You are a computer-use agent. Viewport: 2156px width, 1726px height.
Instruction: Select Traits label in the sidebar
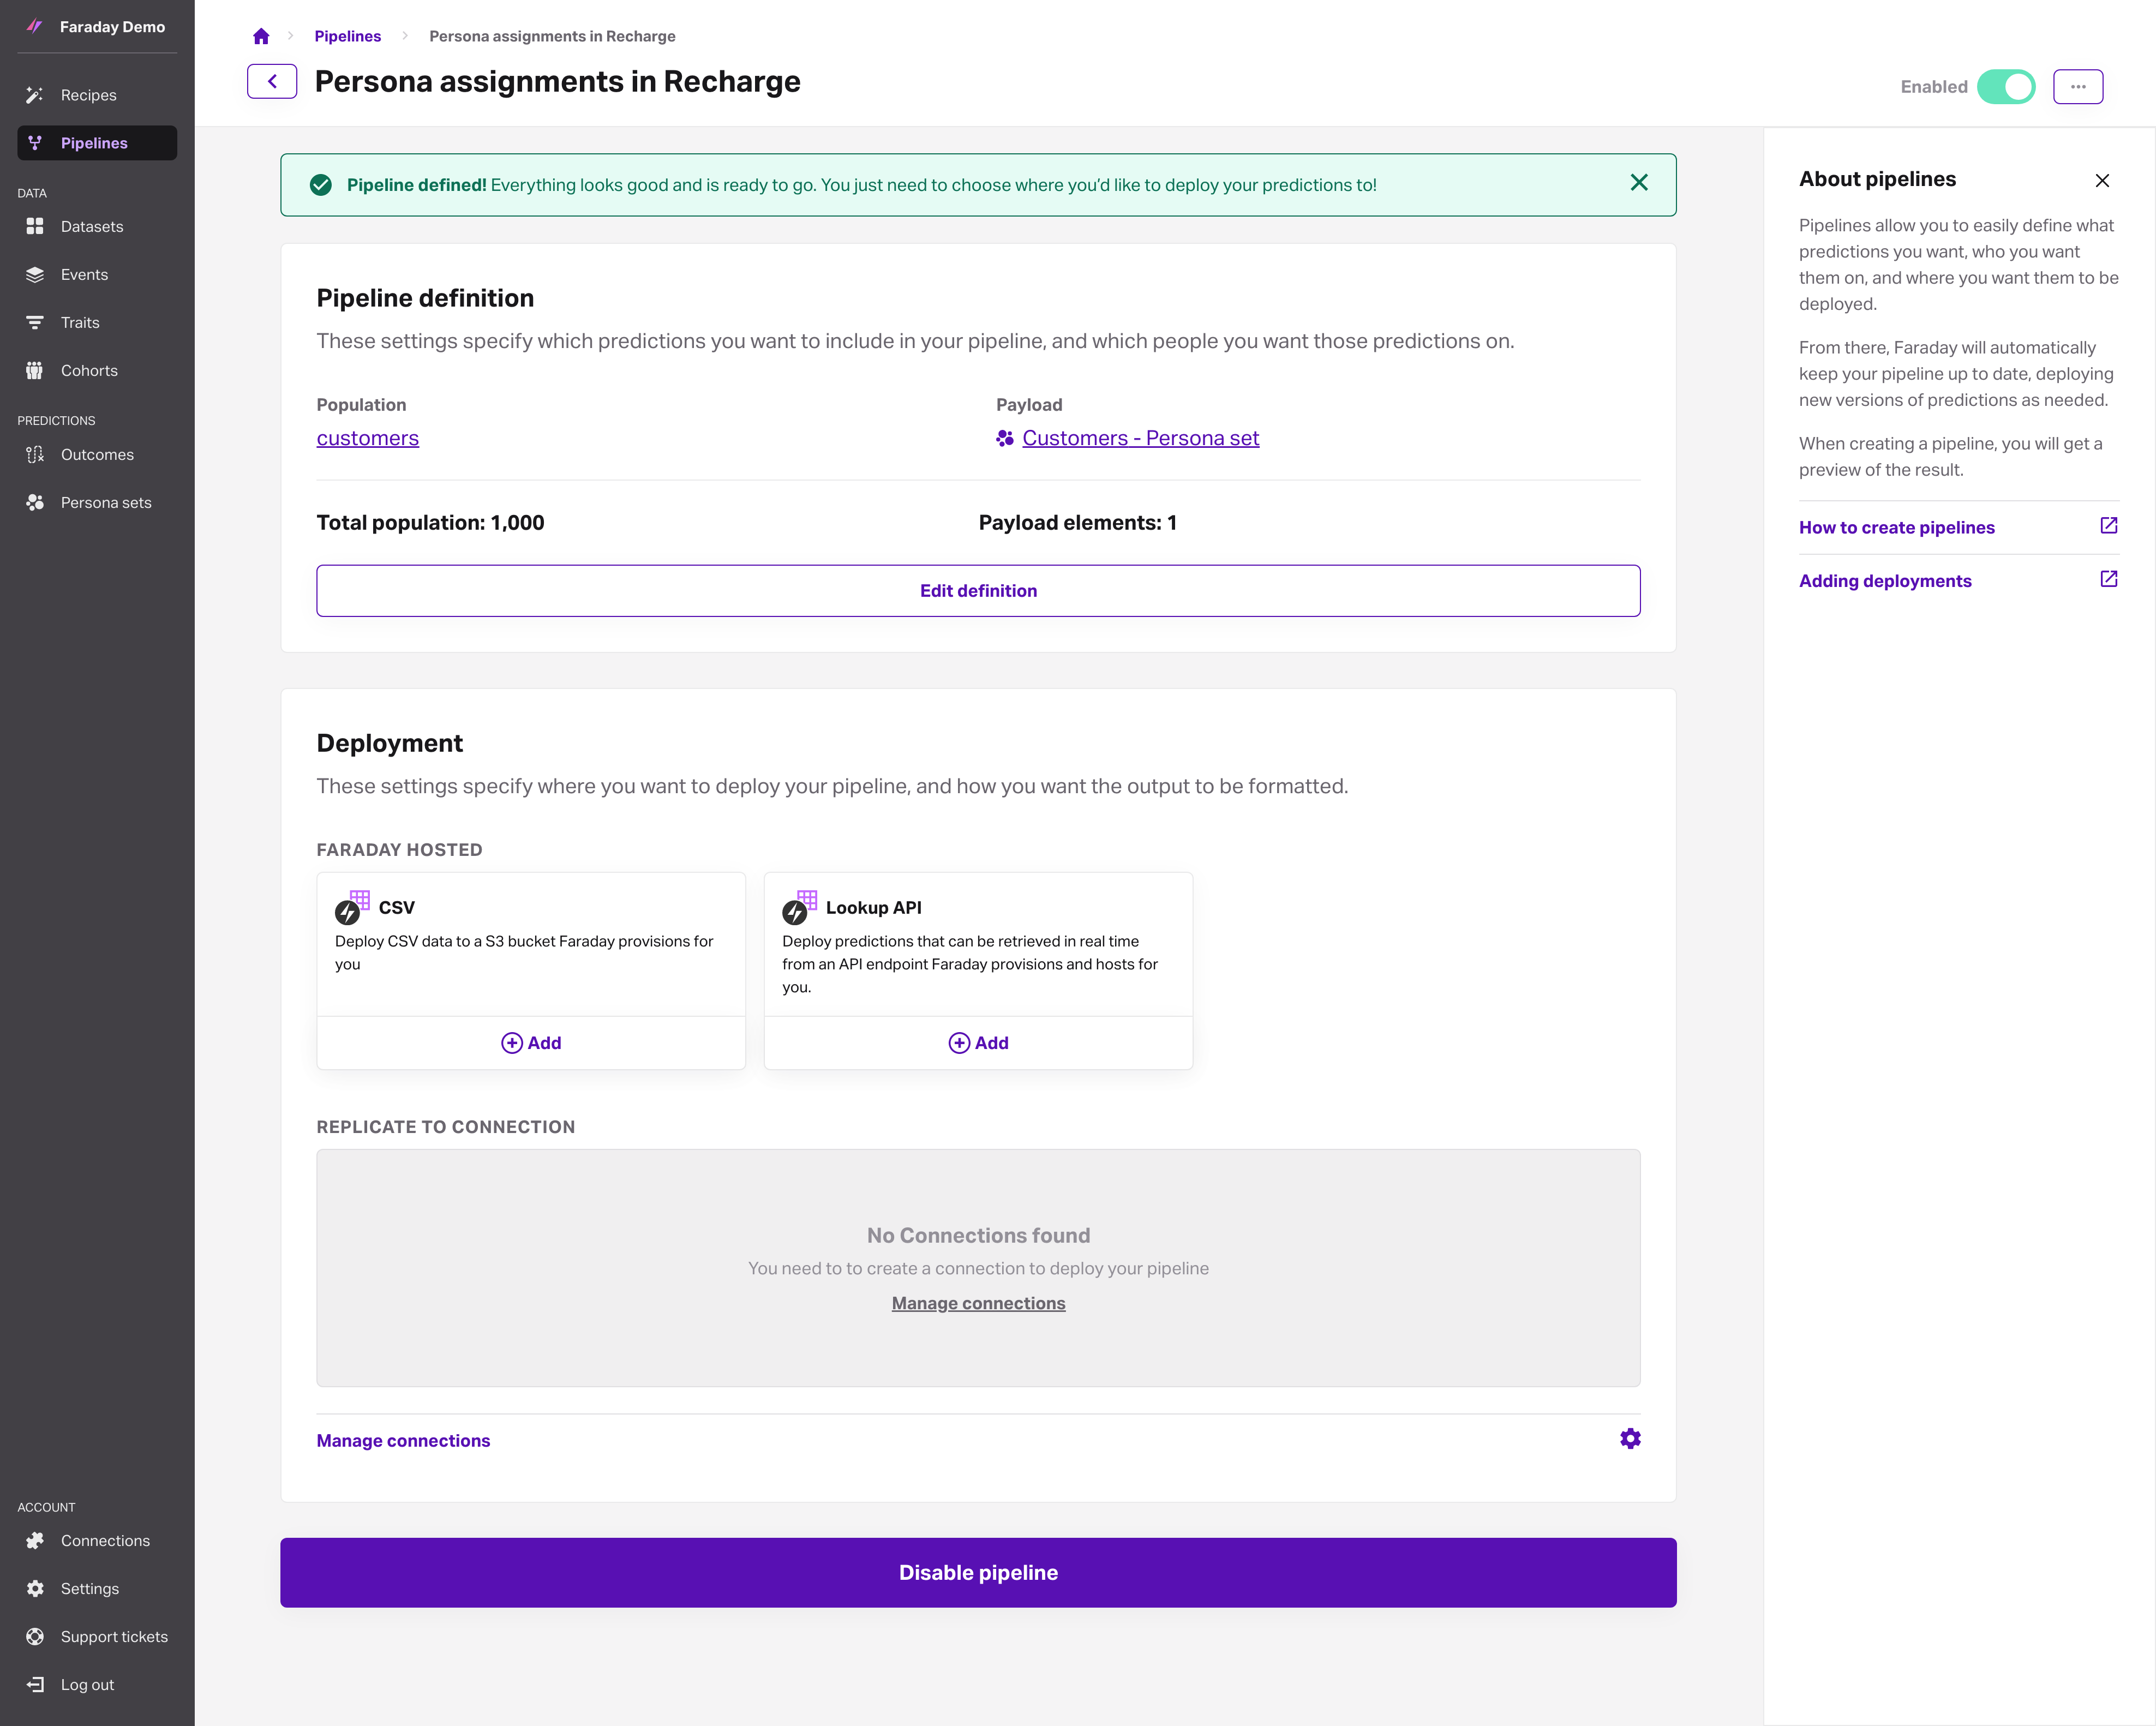pos(80,322)
